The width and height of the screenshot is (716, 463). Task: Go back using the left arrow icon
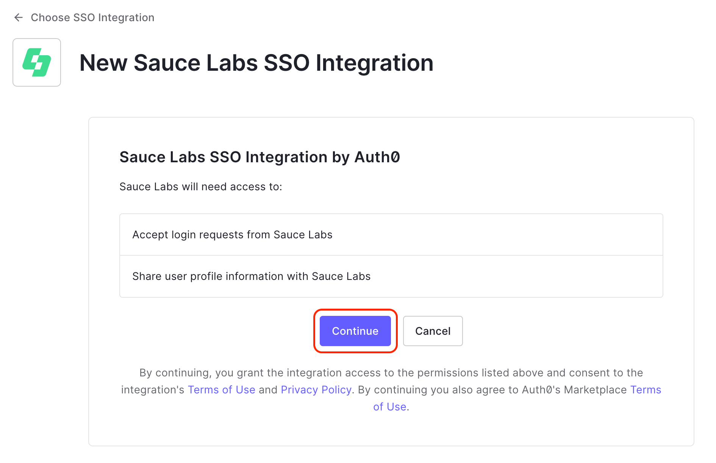(18, 17)
